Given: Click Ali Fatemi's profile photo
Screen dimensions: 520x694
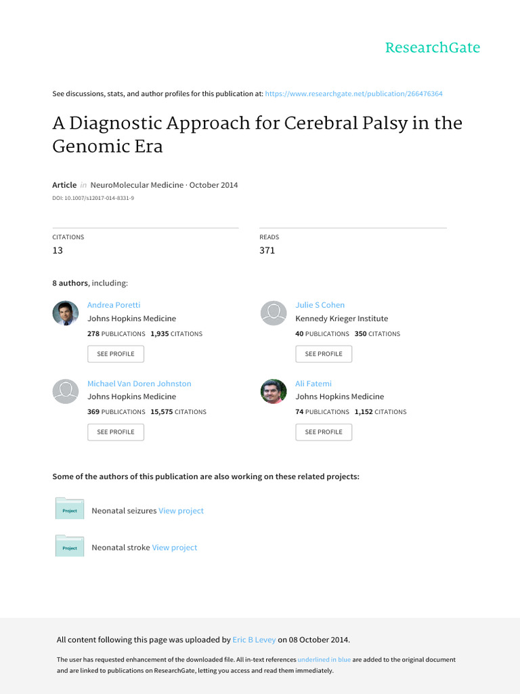Looking at the screenshot, I should coord(274,391).
